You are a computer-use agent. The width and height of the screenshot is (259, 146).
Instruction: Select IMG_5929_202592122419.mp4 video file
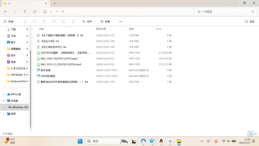(x=59, y=59)
